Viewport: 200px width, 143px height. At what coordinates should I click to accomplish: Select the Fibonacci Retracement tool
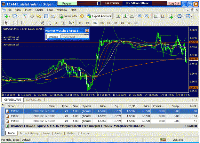point(49,23)
